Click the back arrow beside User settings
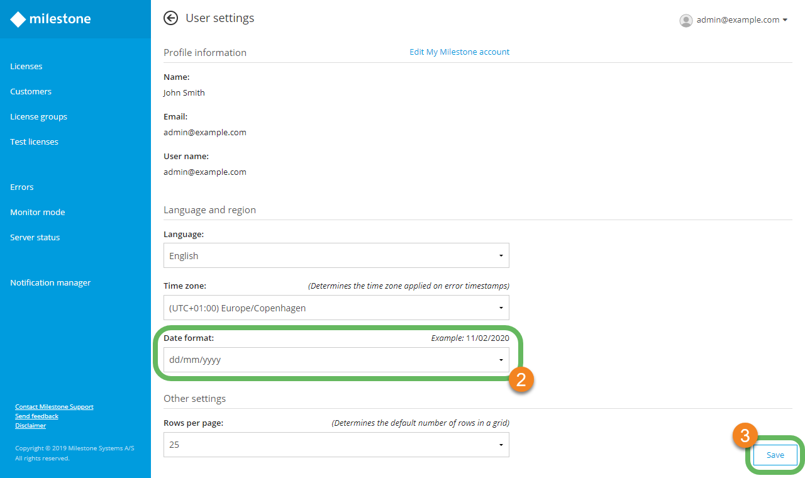805x478 pixels. tap(170, 18)
